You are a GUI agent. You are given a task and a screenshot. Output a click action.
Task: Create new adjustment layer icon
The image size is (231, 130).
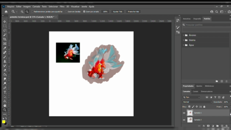213,126
